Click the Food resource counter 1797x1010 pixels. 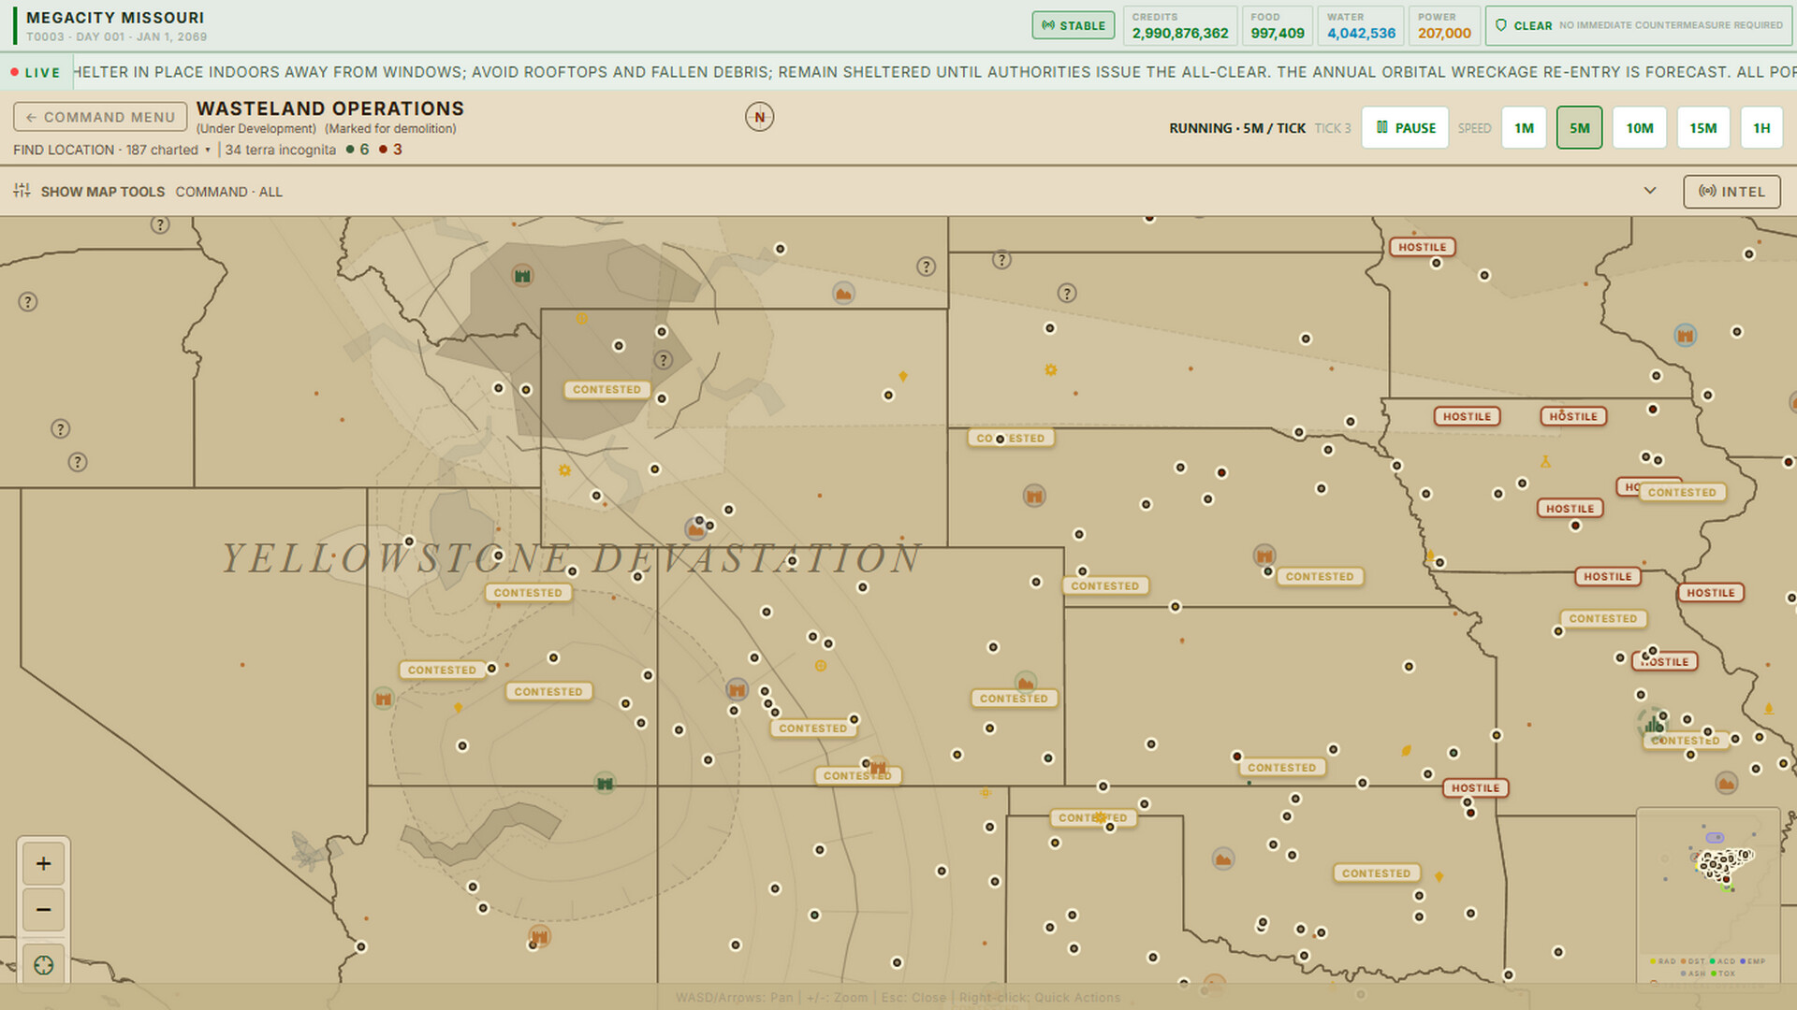coord(1278,25)
